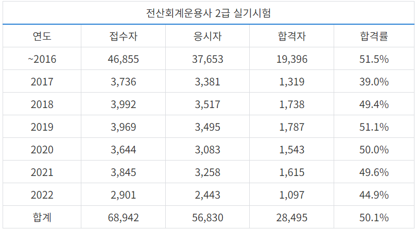Select the 접수자 column header

coord(124,36)
